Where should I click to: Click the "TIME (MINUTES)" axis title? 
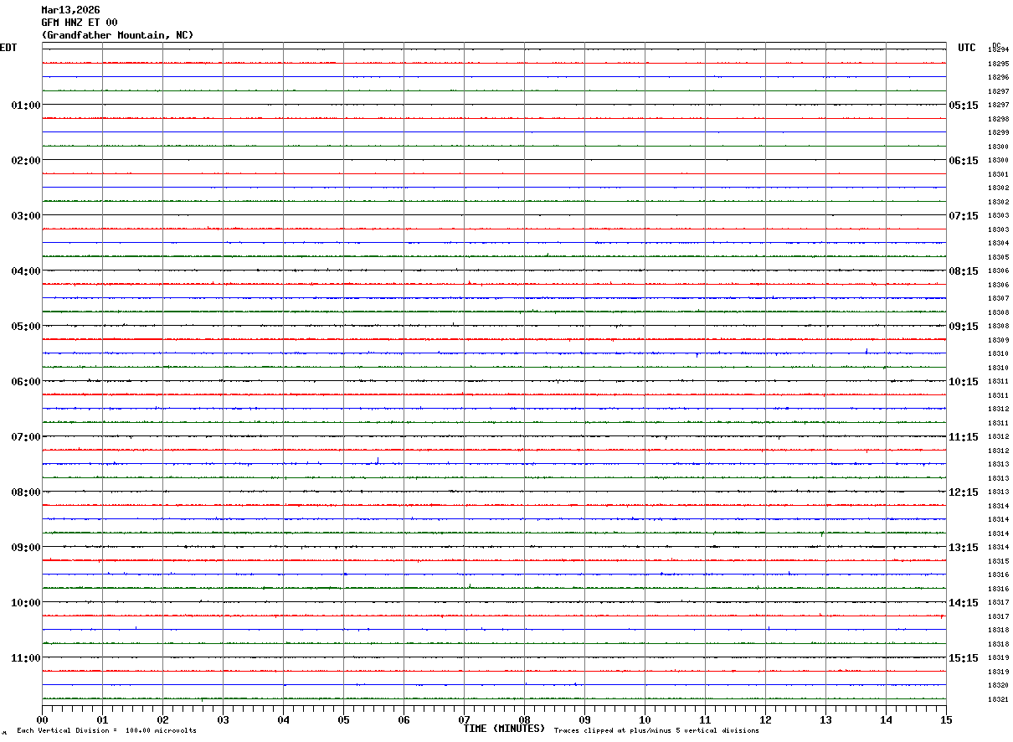[x=504, y=729]
